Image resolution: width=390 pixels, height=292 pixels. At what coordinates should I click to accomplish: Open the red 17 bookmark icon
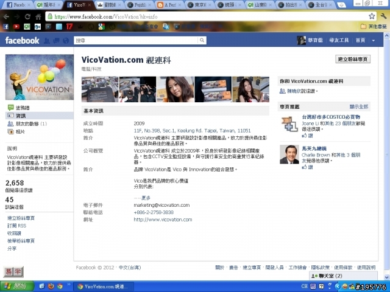[69, 27]
